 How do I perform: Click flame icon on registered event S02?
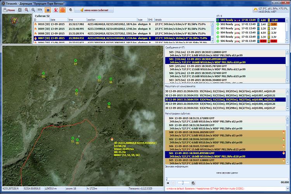click(x=284, y=139)
